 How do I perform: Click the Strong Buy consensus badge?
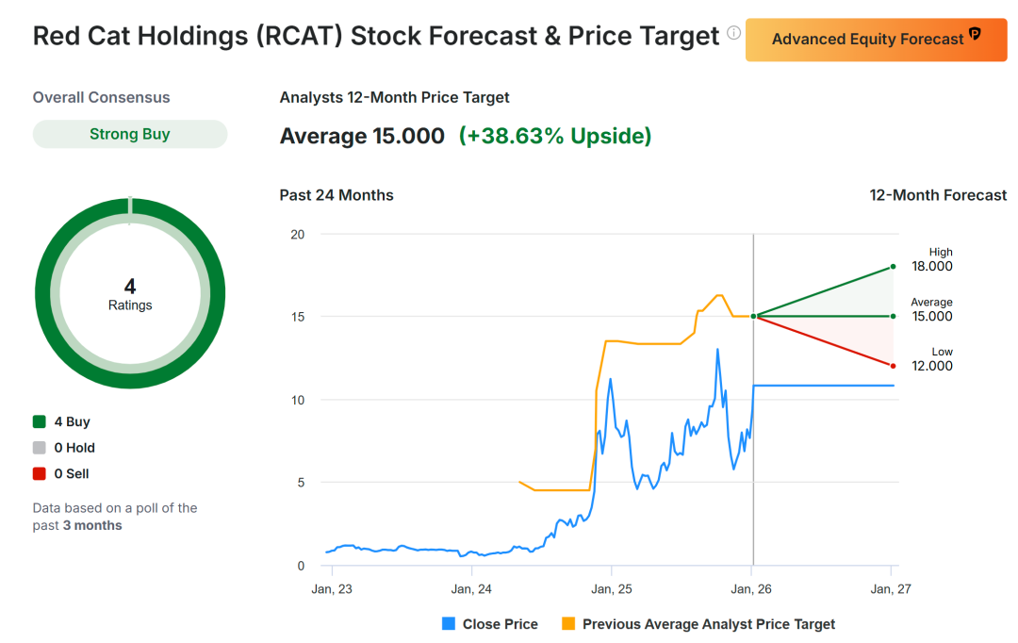(x=130, y=134)
